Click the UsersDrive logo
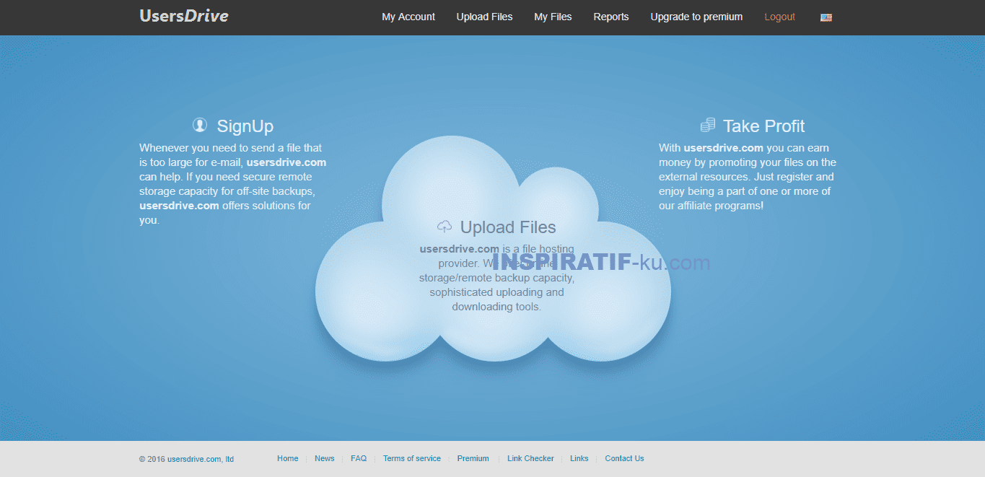The image size is (985, 477). [x=183, y=15]
